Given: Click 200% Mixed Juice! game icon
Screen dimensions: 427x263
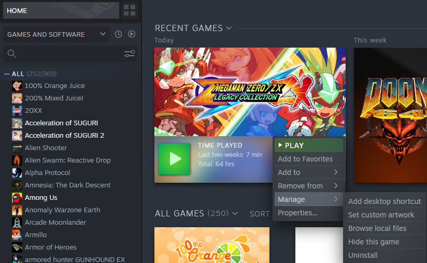Looking at the screenshot, I should [17, 98].
